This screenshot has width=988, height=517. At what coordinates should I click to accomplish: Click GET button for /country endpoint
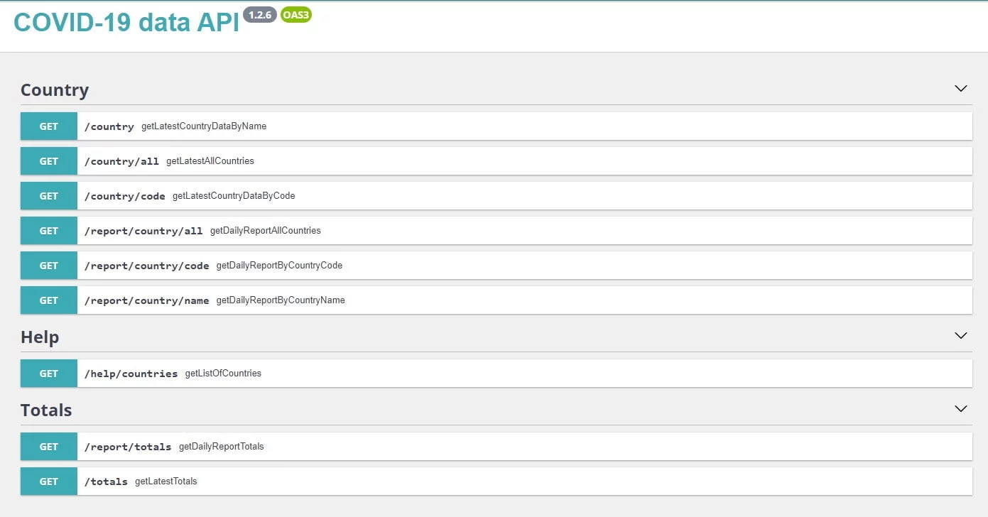tap(49, 126)
